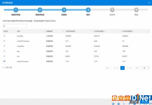
Task: Click the data type cell of trainNo row
Action: [50, 36]
